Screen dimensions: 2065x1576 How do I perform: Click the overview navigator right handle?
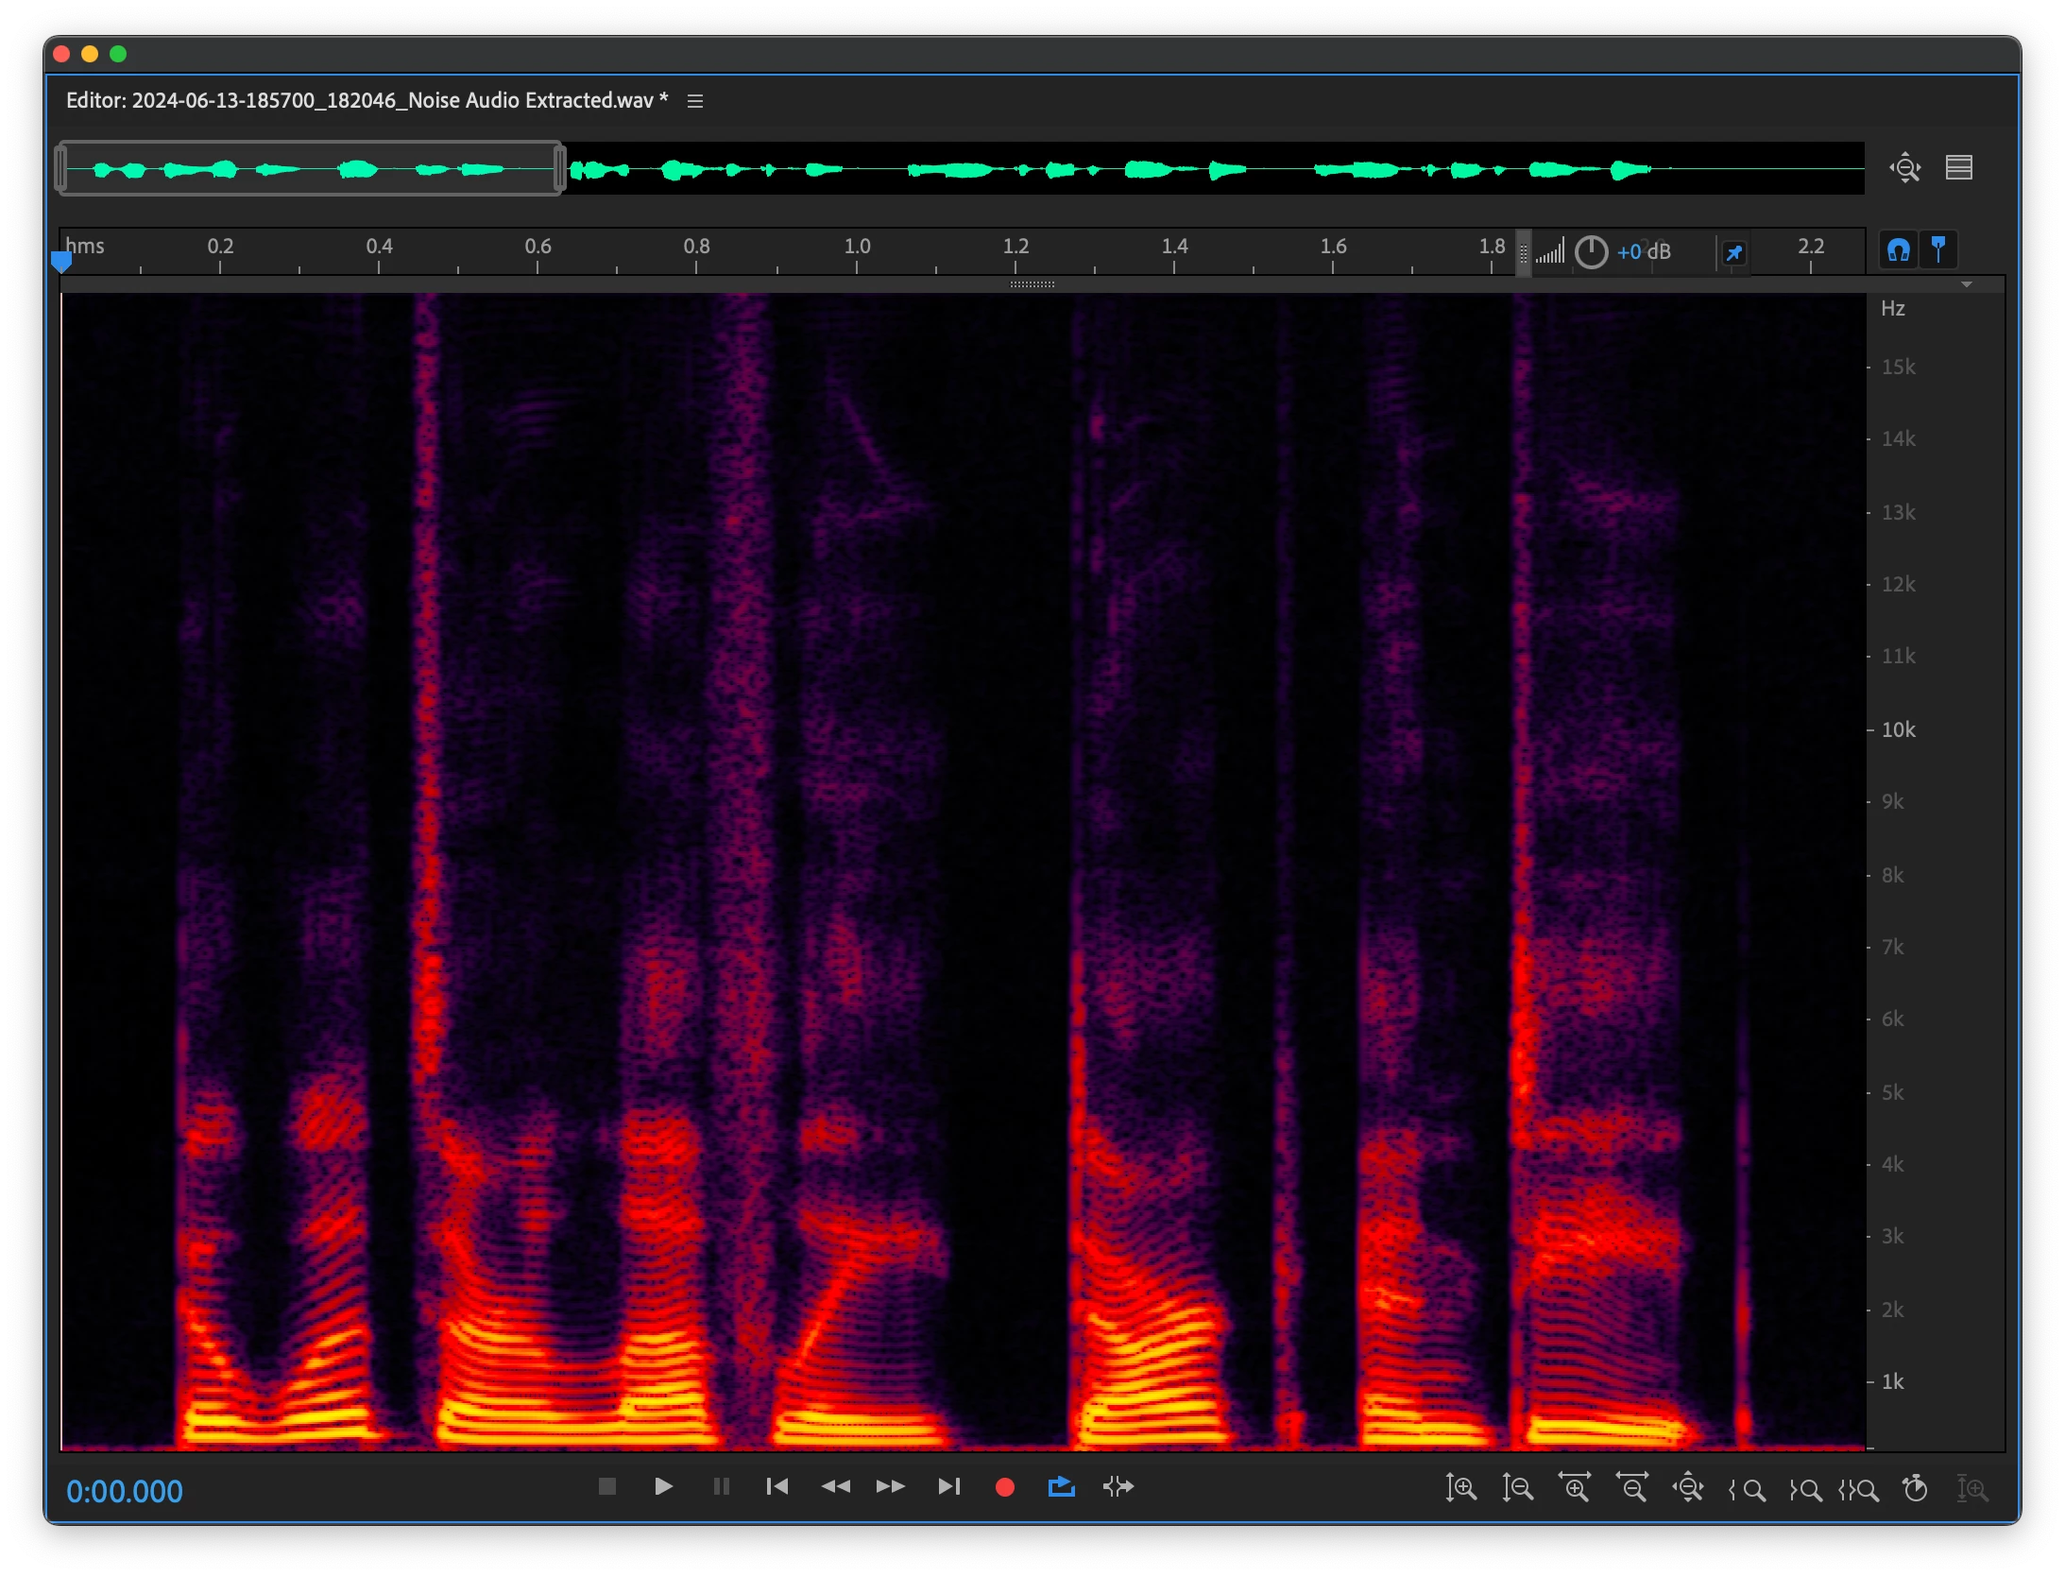(559, 169)
